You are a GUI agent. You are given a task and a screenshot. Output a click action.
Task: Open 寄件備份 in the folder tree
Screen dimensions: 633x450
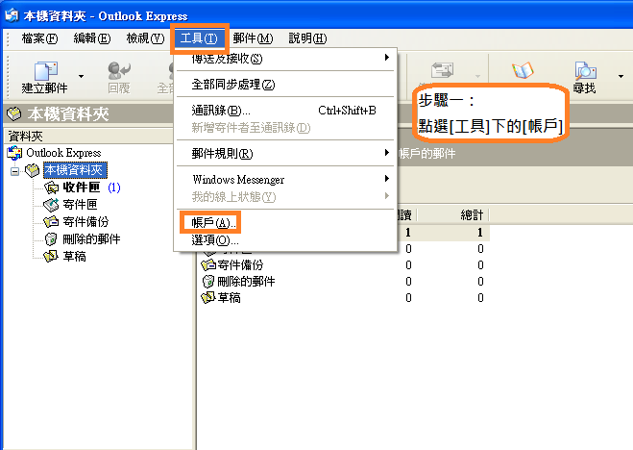(85, 222)
